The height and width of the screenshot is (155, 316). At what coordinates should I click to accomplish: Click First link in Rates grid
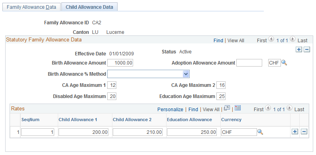point(259,110)
